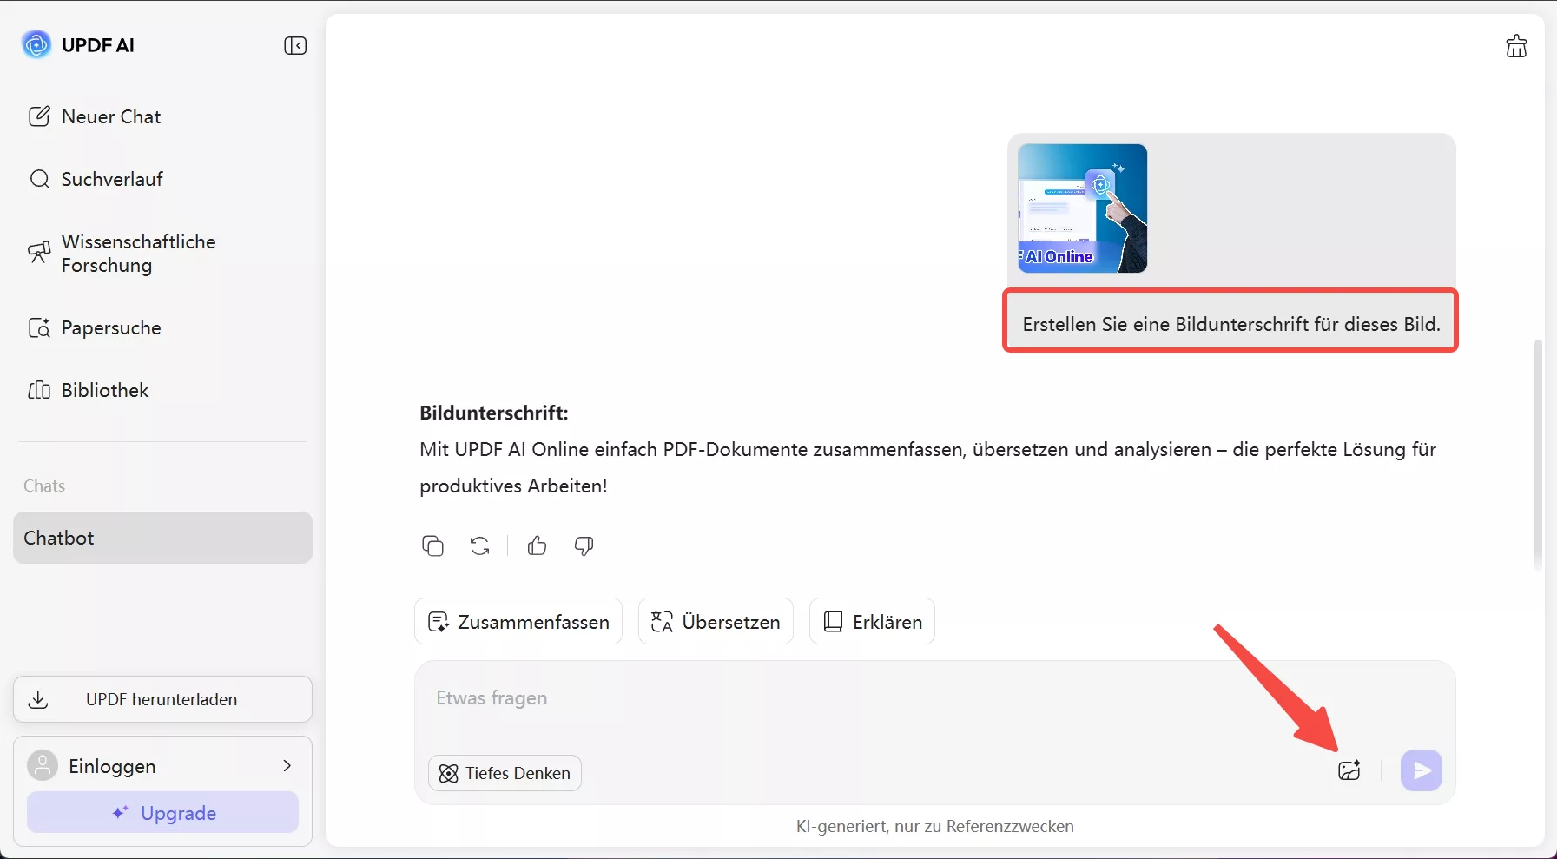Select the Übersetzen suggestion chip

716,621
